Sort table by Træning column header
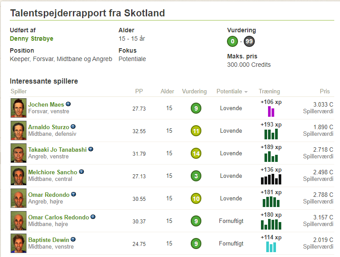This screenshot has width=340, height=257. coord(269,91)
